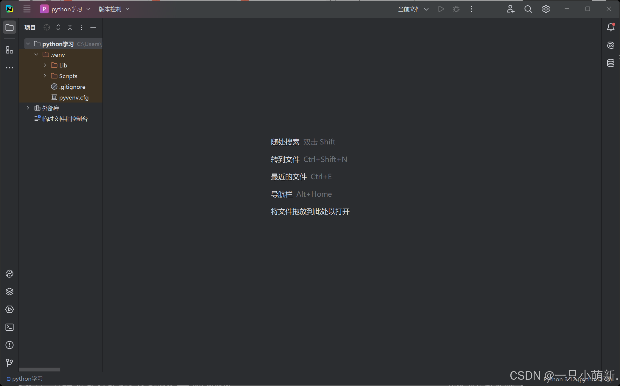
Task: Show notifications via the bell icon
Action: click(x=610, y=27)
